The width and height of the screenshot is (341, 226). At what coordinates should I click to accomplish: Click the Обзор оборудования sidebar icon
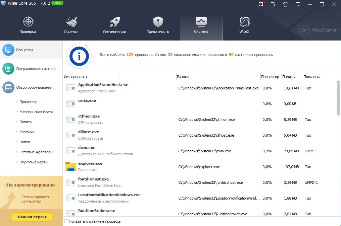[x=8, y=87]
